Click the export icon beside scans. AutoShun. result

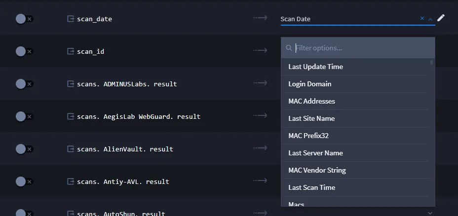71,214
